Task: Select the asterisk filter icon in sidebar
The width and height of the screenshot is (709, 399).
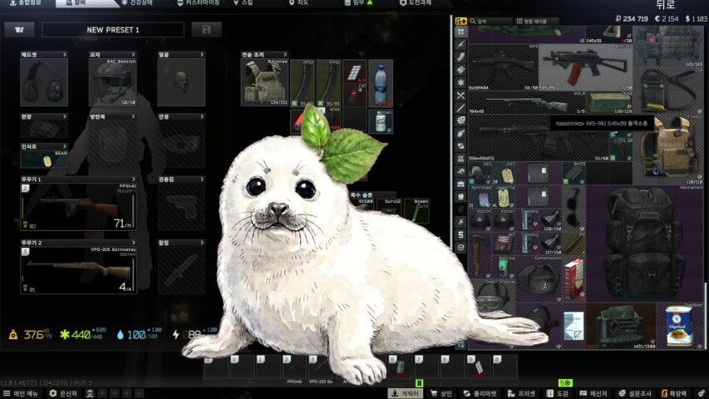Action: pyautogui.click(x=460, y=82)
